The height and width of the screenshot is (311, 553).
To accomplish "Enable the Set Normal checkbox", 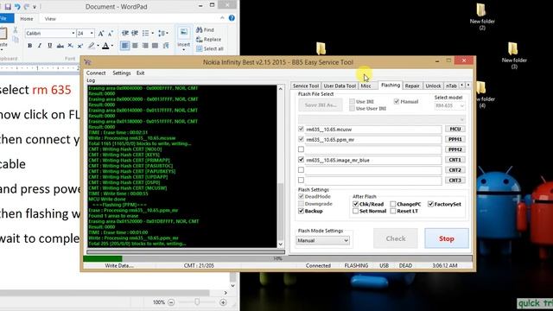I will click(355, 211).
